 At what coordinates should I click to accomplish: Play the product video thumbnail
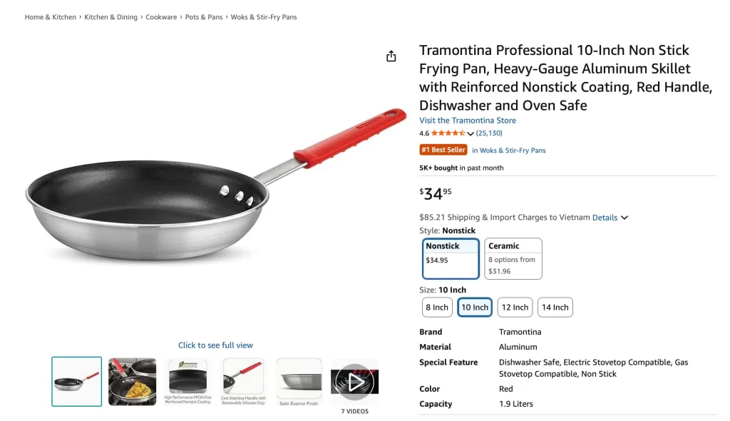point(355,382)
